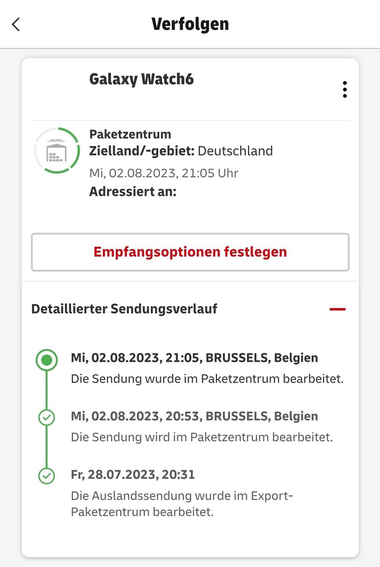This screenshot has height=567, width=380.
Task: Open the "Fr, 28.07.2023, 20:31" history entry
Action: coord(133,475)
